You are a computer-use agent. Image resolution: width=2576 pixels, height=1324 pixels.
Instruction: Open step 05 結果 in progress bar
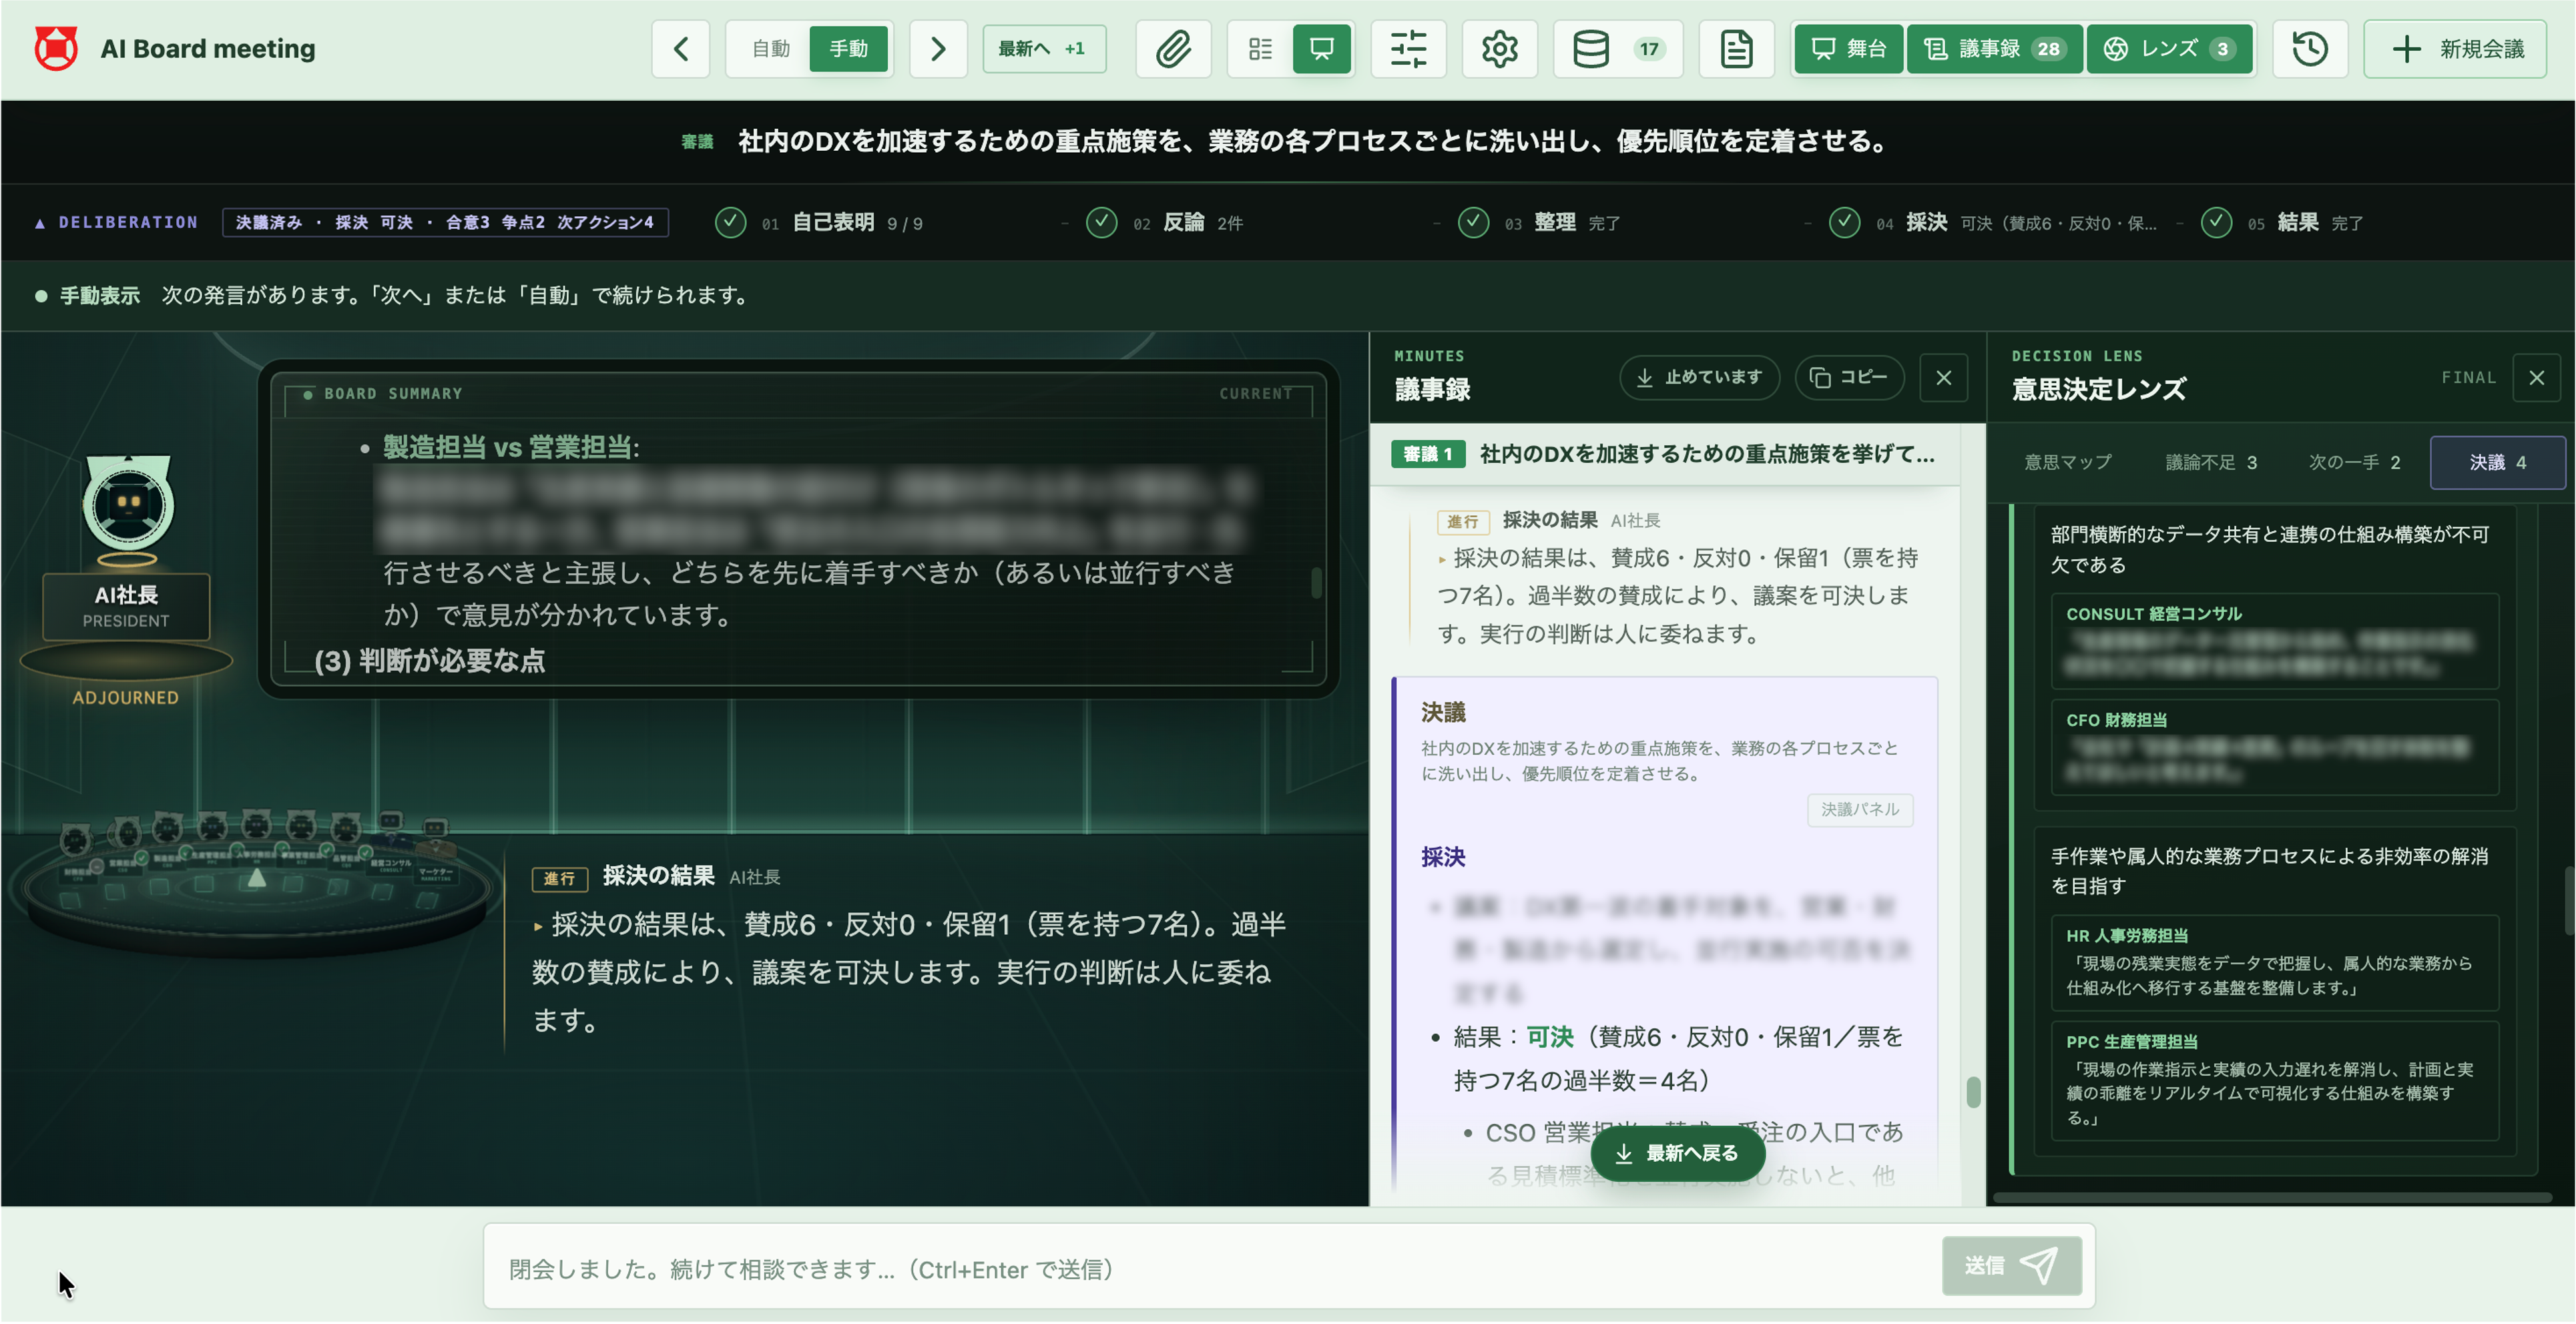[x=2282, y=222]
